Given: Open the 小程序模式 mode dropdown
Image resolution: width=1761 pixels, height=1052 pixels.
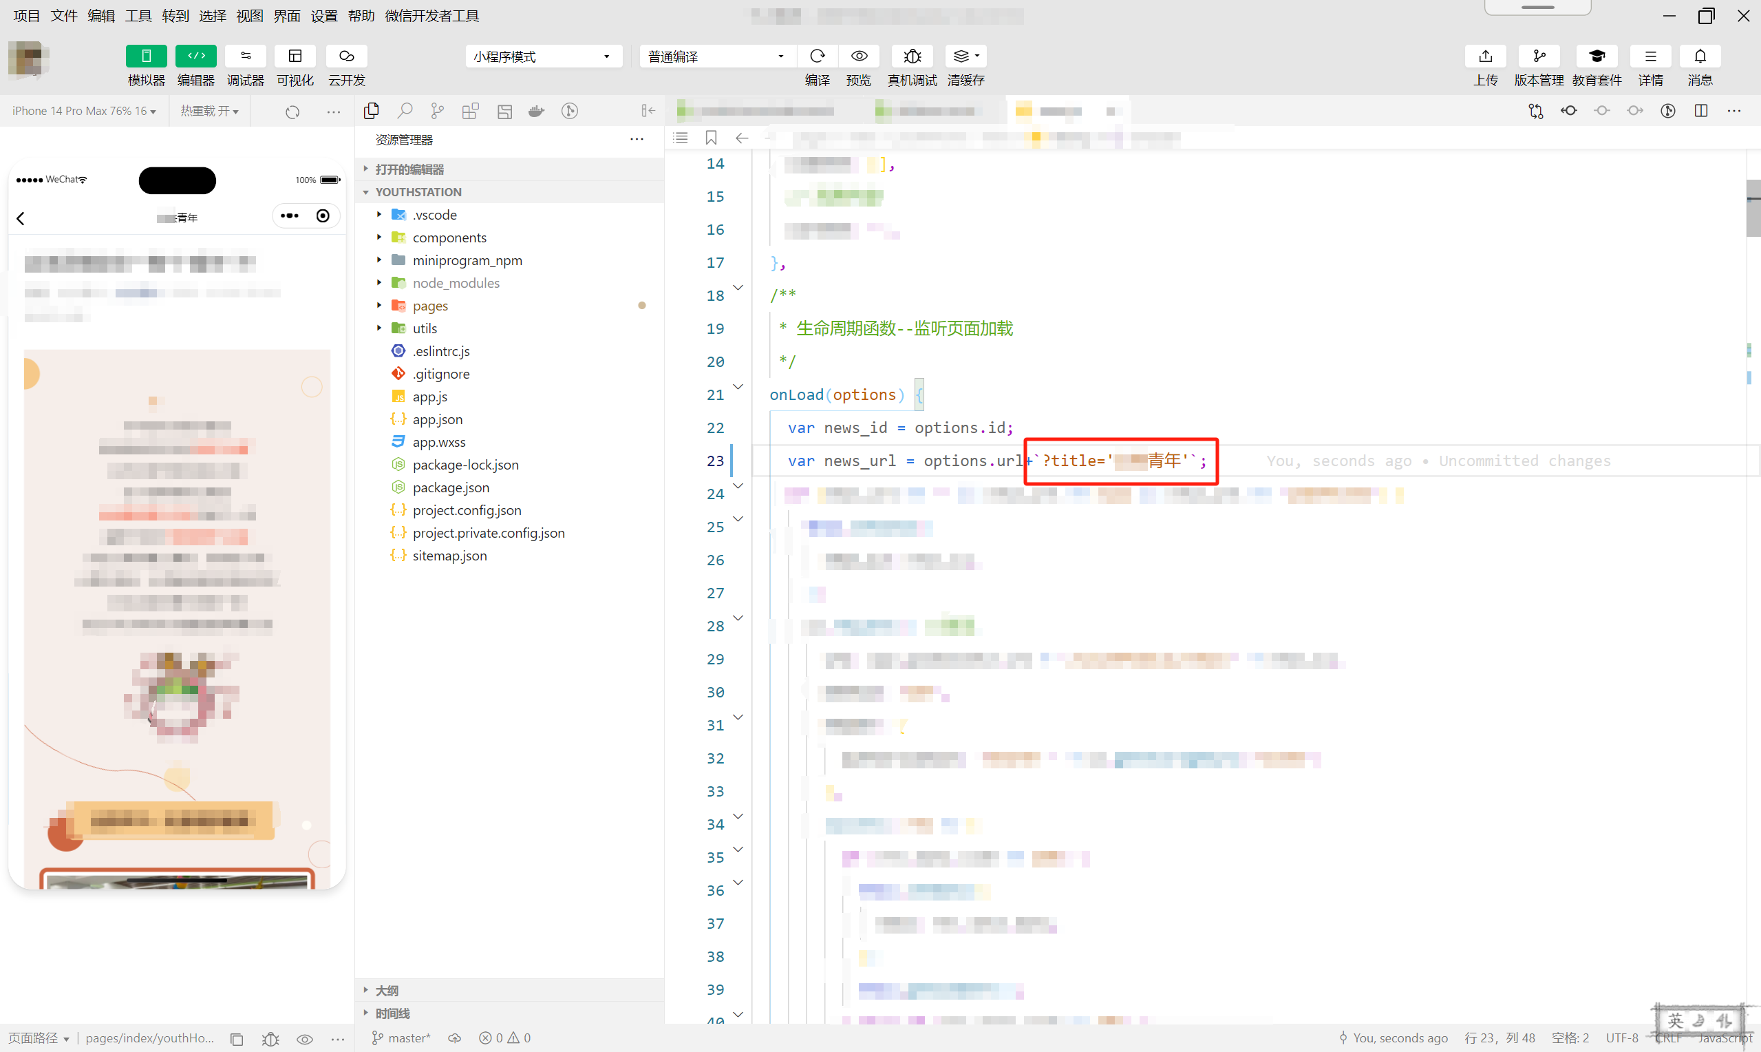Looking at the screenshot, I should point(542,56).
